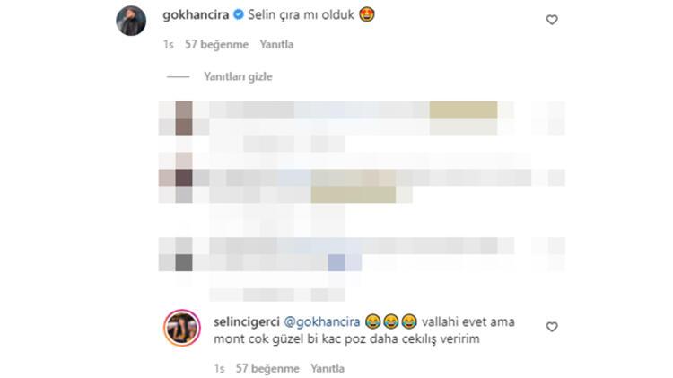This screenshot has width=673, height=378.
Task: Open selincigerci's story-ringed avatar
Action: pyautogui.click(x=182, y=328)
